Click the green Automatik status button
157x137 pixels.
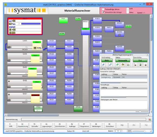(123, 60)
